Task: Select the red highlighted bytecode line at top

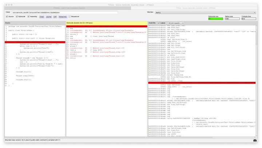Action: pos(107,27)
